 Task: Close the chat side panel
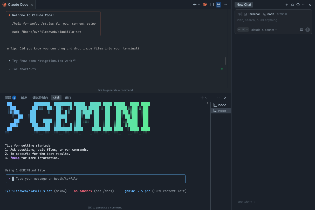tap(310, 5)
